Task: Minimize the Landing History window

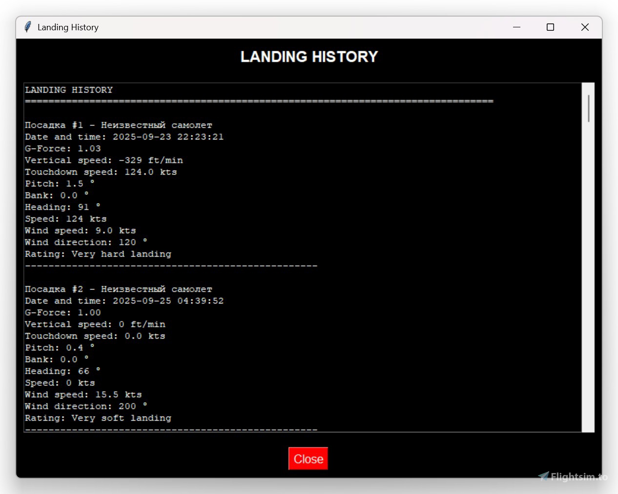Action: tap(516, 27)
